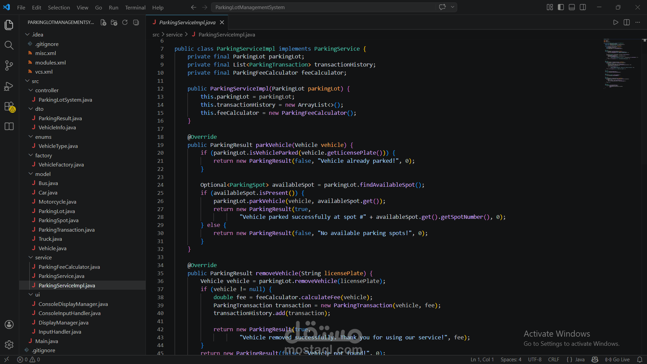
Task: Open the Selection menu
Action: [x=59, y=7]
